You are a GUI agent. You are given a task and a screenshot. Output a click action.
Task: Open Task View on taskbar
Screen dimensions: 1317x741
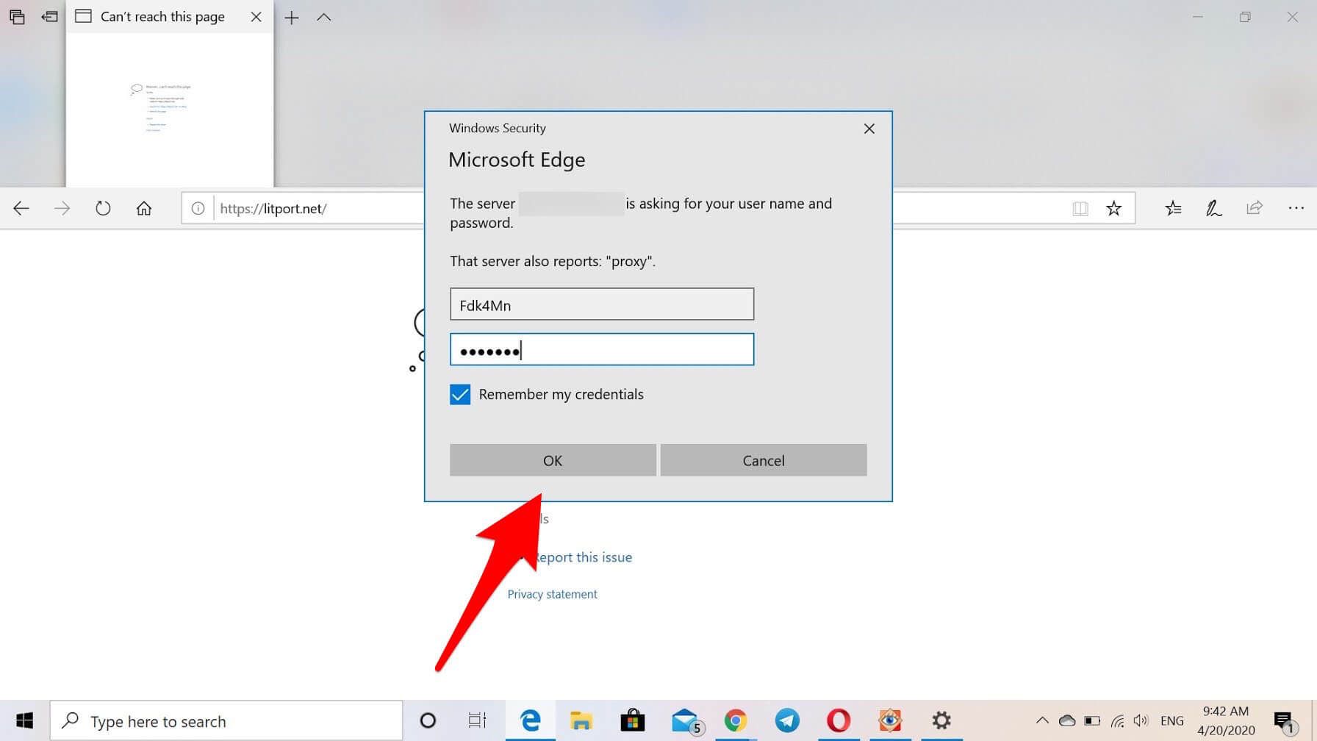[478, 720]
